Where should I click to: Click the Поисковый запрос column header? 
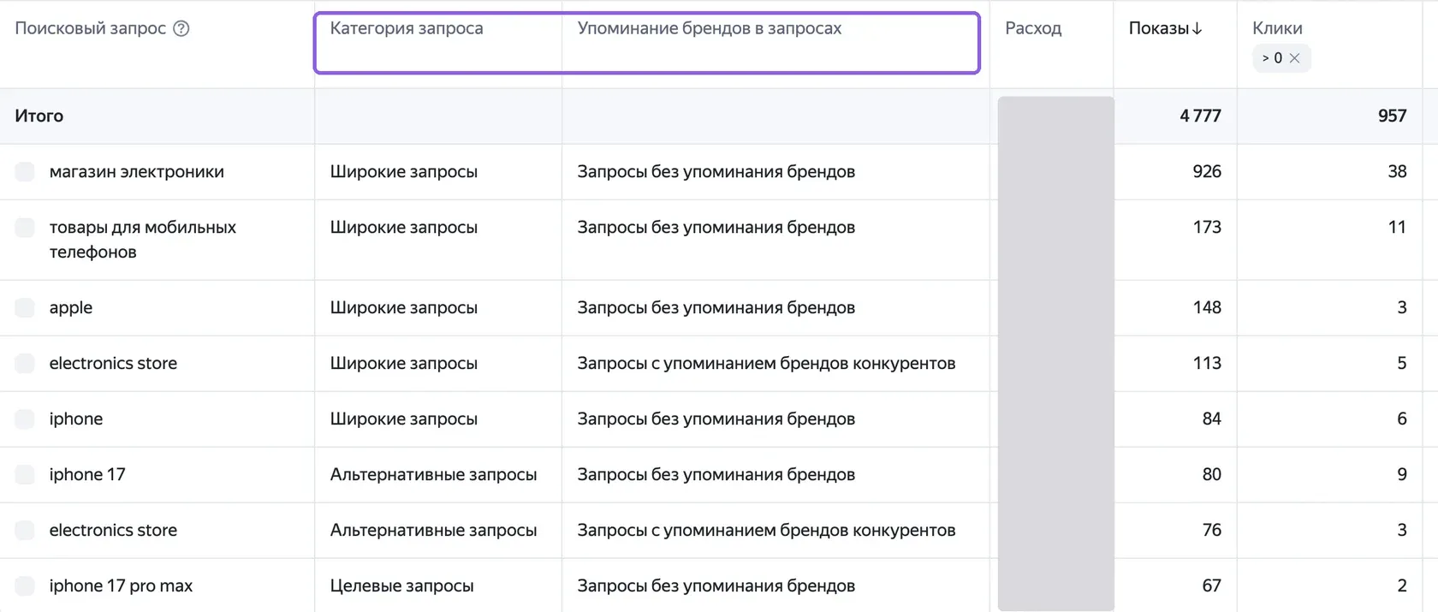click(90, 28)
